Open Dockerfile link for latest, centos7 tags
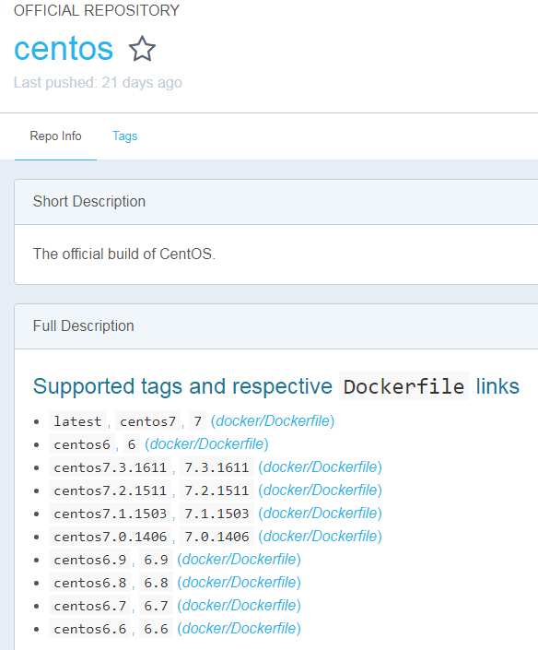Image resolution: width=538 pixels, height=650 pixels. (273, 420)
